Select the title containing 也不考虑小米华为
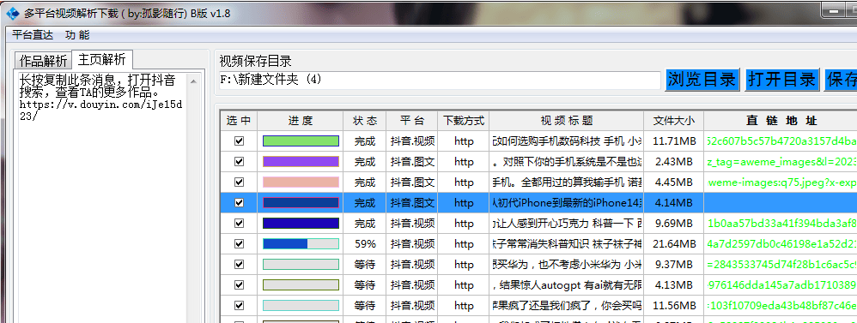This screenshot has height=323, width=857. pos(567,265)
